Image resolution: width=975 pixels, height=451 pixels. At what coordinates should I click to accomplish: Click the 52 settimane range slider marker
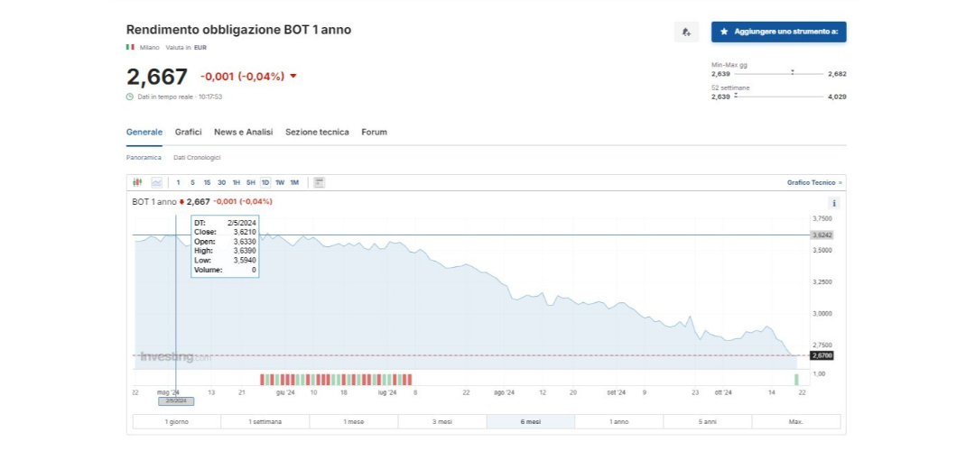[736, 94]
